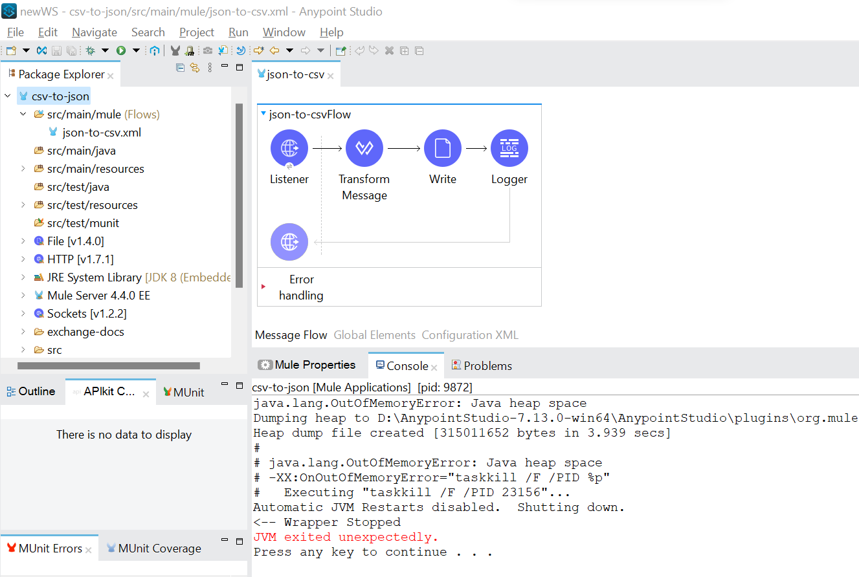This screenshot has height=577, width=859.
Task: Expand the File [v1.4.0] module
Action: click(23, 241)
